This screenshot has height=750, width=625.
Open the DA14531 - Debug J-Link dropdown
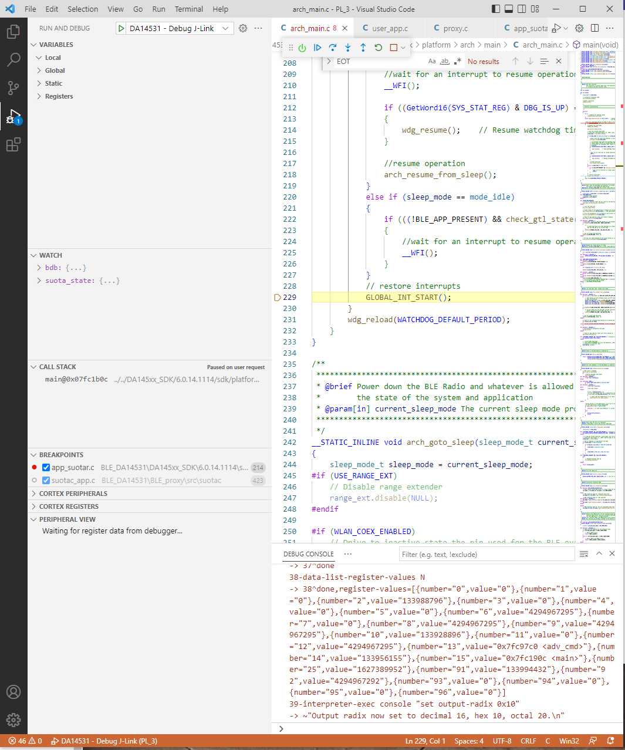click(x=176, y=28)
